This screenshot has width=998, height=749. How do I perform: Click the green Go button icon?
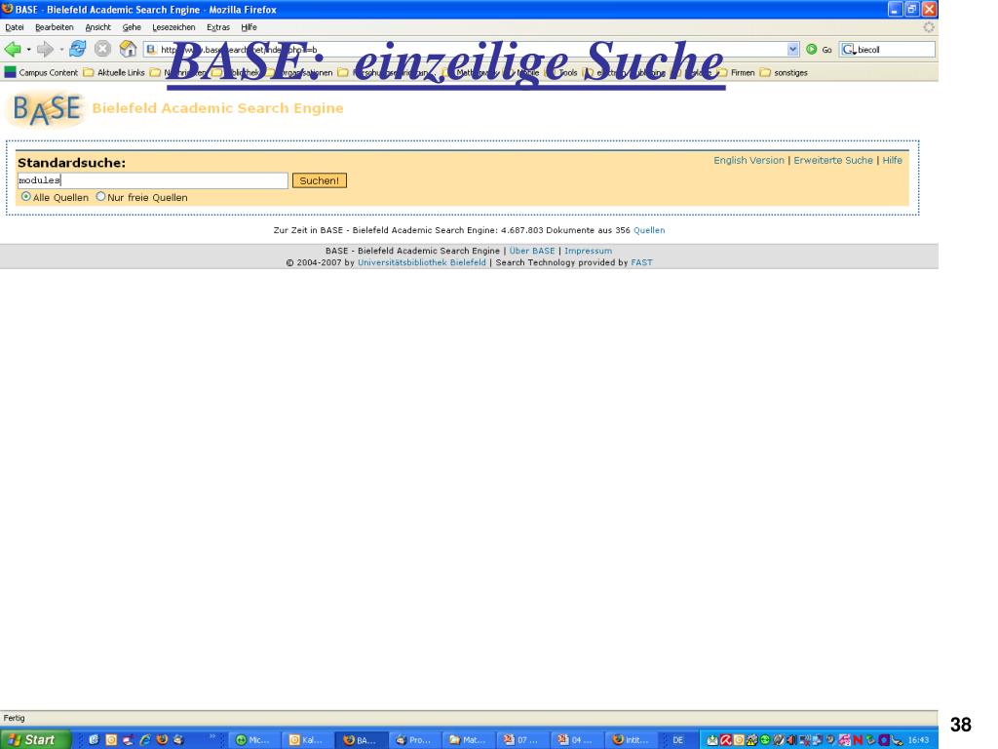[x=812, y=49]
